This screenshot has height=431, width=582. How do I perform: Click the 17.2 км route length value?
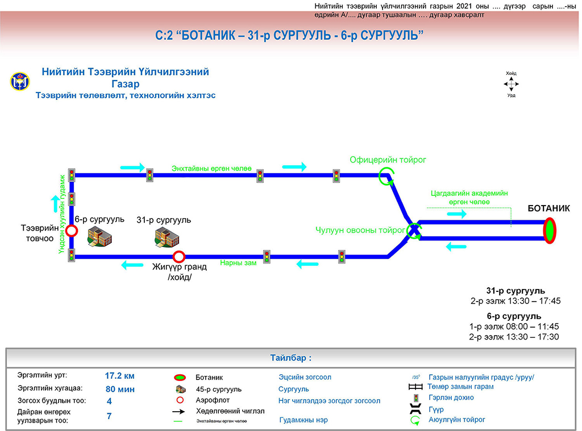tap(119, 376)
